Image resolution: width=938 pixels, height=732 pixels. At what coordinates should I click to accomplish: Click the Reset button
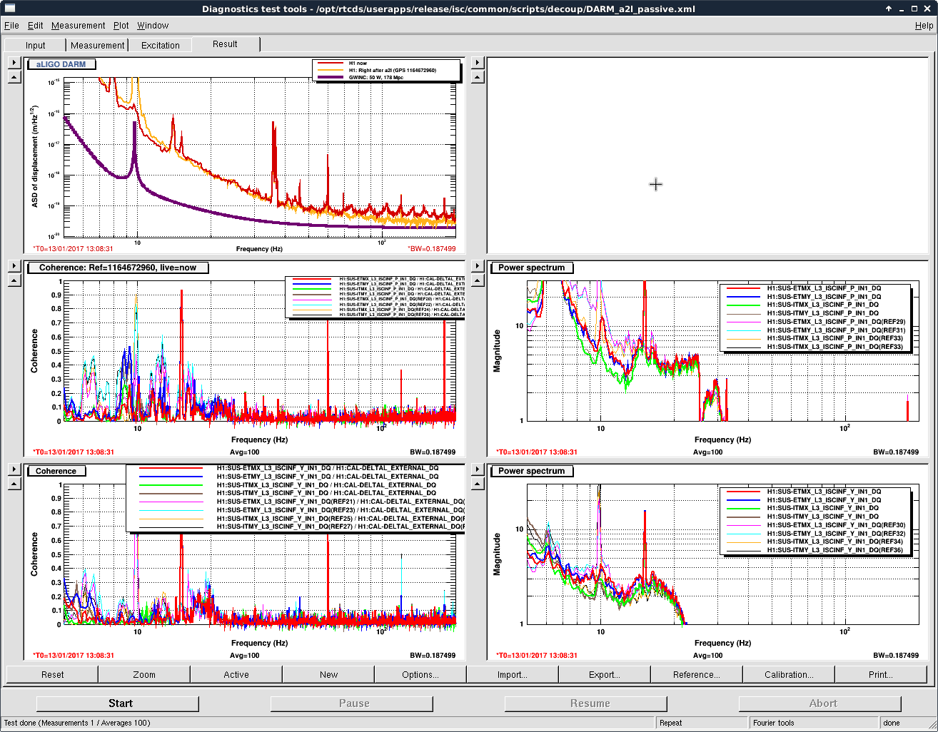(52, 674)
